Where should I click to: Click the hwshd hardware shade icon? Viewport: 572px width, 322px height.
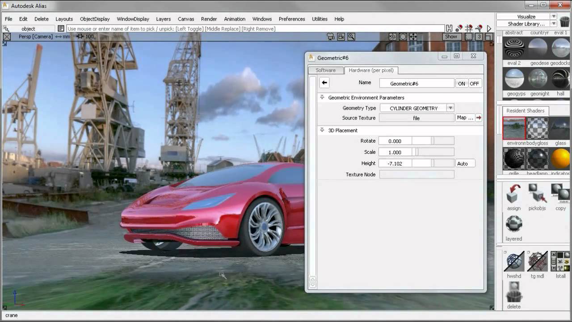(x=514, y=262)
